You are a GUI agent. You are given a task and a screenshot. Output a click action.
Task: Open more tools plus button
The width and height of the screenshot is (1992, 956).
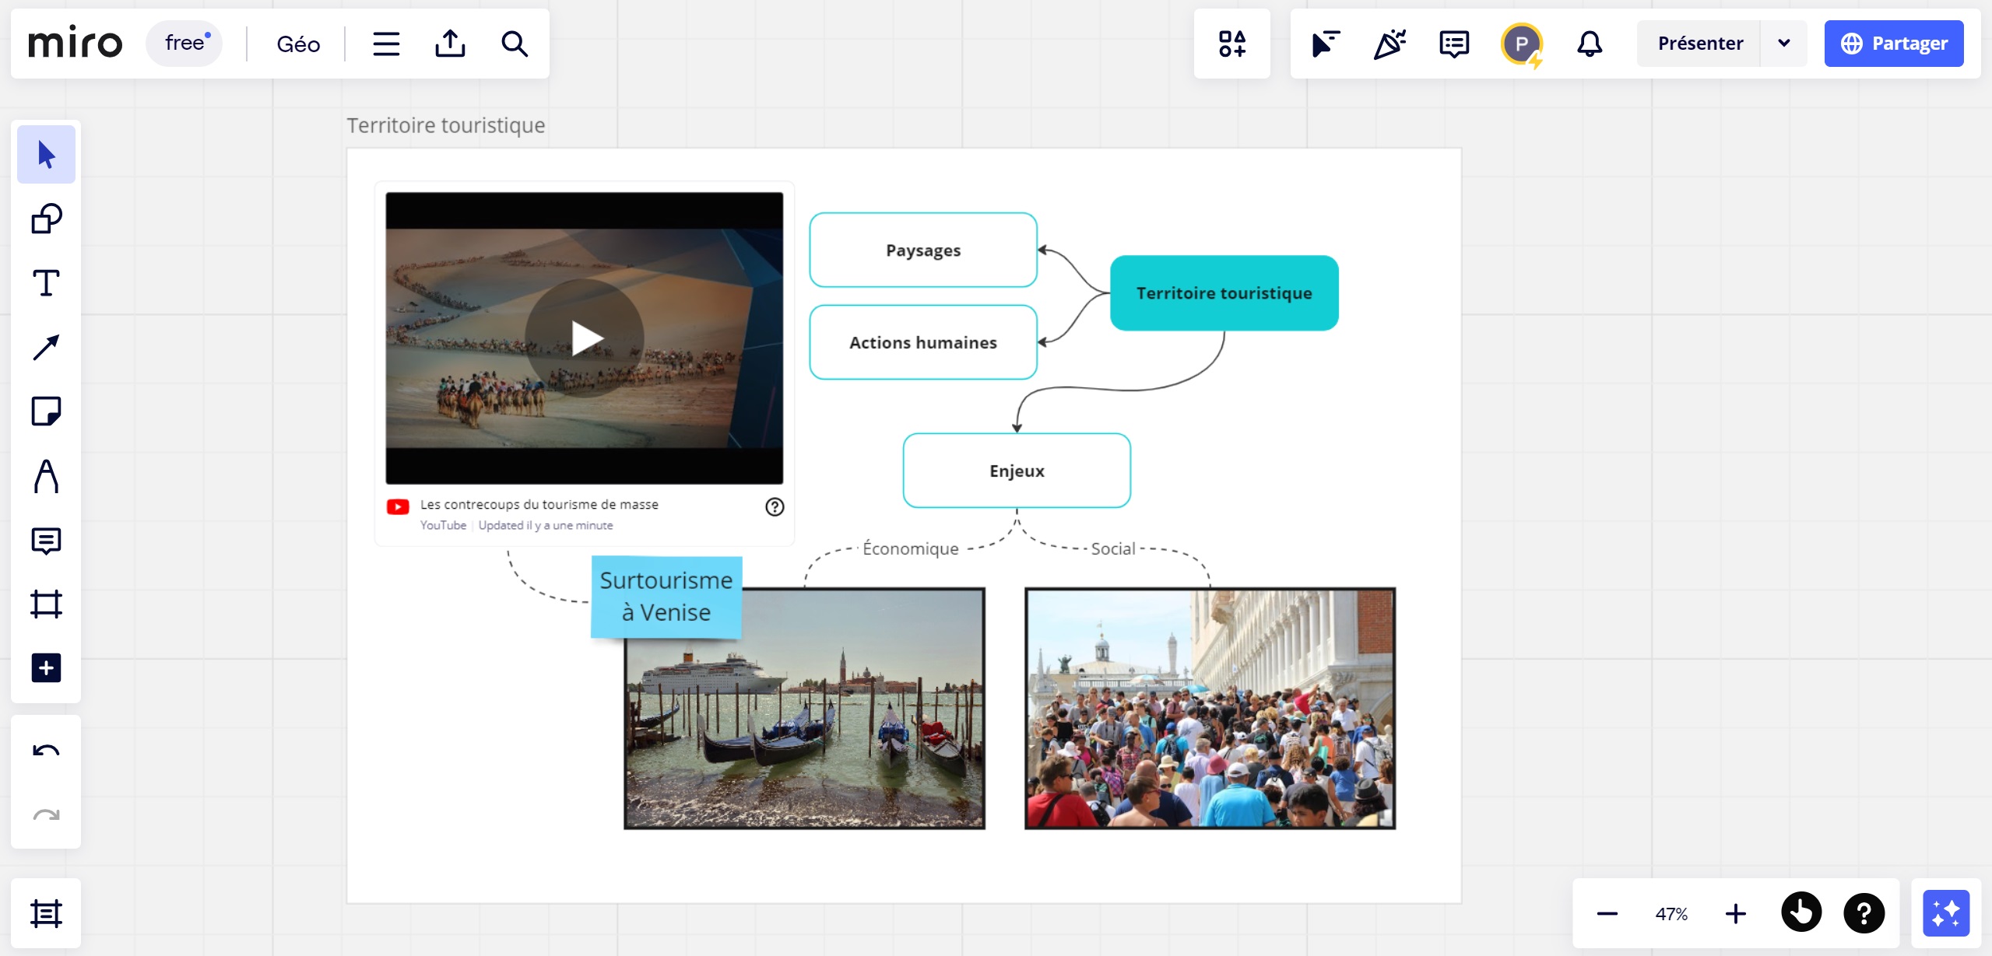click(46, 667)
